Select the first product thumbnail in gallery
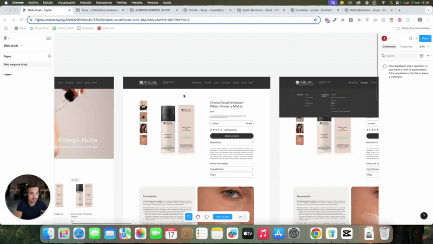Screen dimensions: 433x244 (143, 105)
